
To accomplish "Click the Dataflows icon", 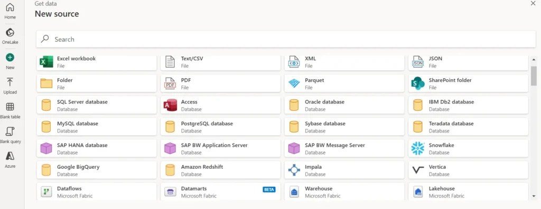I will tap(46, 192).
